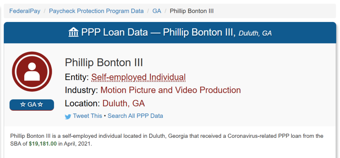The image size is (340, 158).
Task: Open the Duluth, GA location link
Action: (x=124, y=103)
